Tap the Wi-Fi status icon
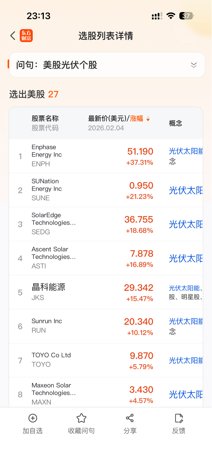 point(171,16)
